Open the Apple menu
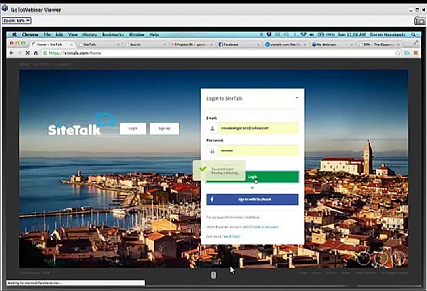The height and width of the screenshot is (291, 427). pos(14,35)
